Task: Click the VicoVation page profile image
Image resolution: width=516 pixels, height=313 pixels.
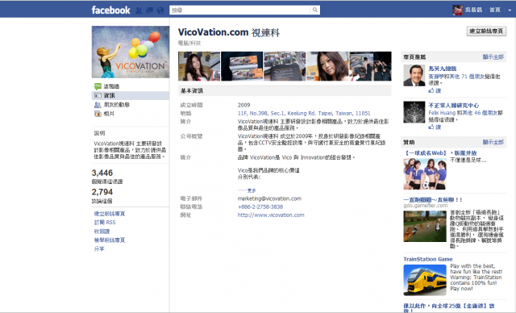Action: coord(131,52)
